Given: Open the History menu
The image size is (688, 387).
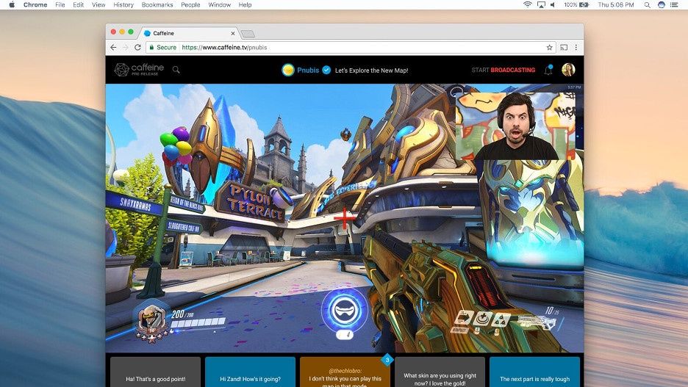Looking at the screenshot, I should tap(123, 5).
